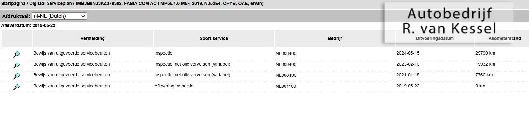Click the Bedrijf column header

tap(335, 38)
